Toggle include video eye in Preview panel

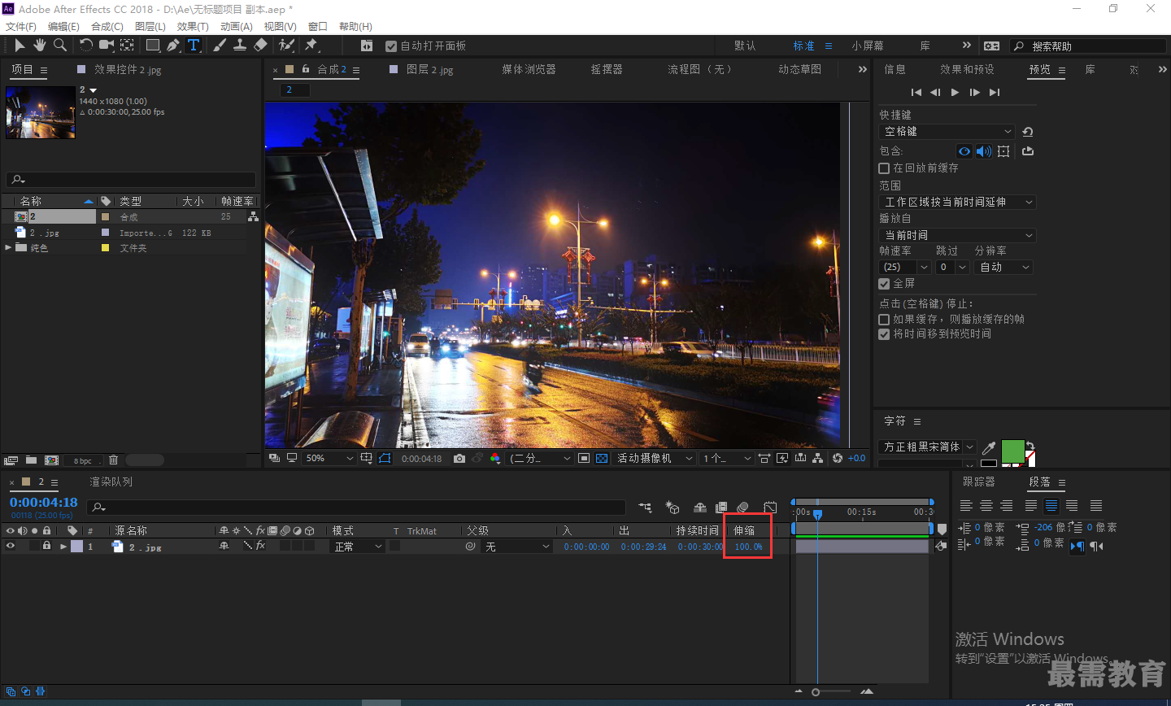tap(964, 151)
